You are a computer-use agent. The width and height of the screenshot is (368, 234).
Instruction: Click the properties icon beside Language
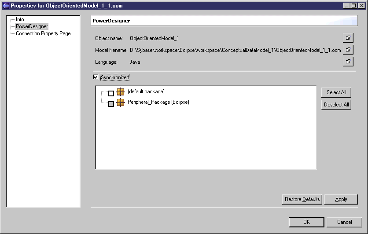[348, 62]
